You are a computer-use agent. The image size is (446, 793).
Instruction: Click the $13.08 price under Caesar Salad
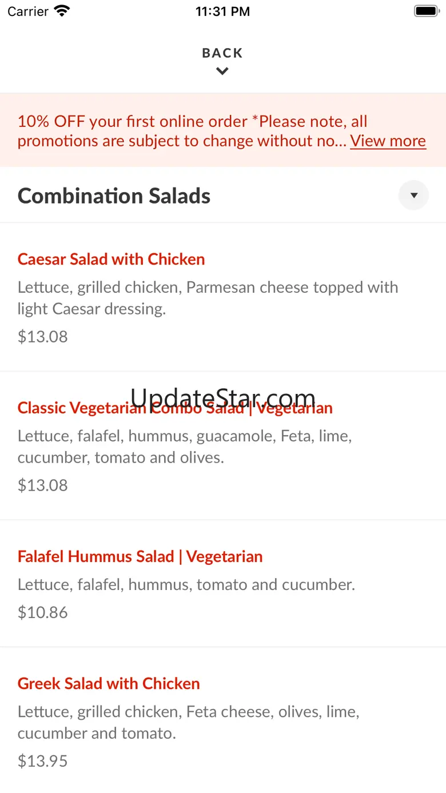click(x=43, y=337)
